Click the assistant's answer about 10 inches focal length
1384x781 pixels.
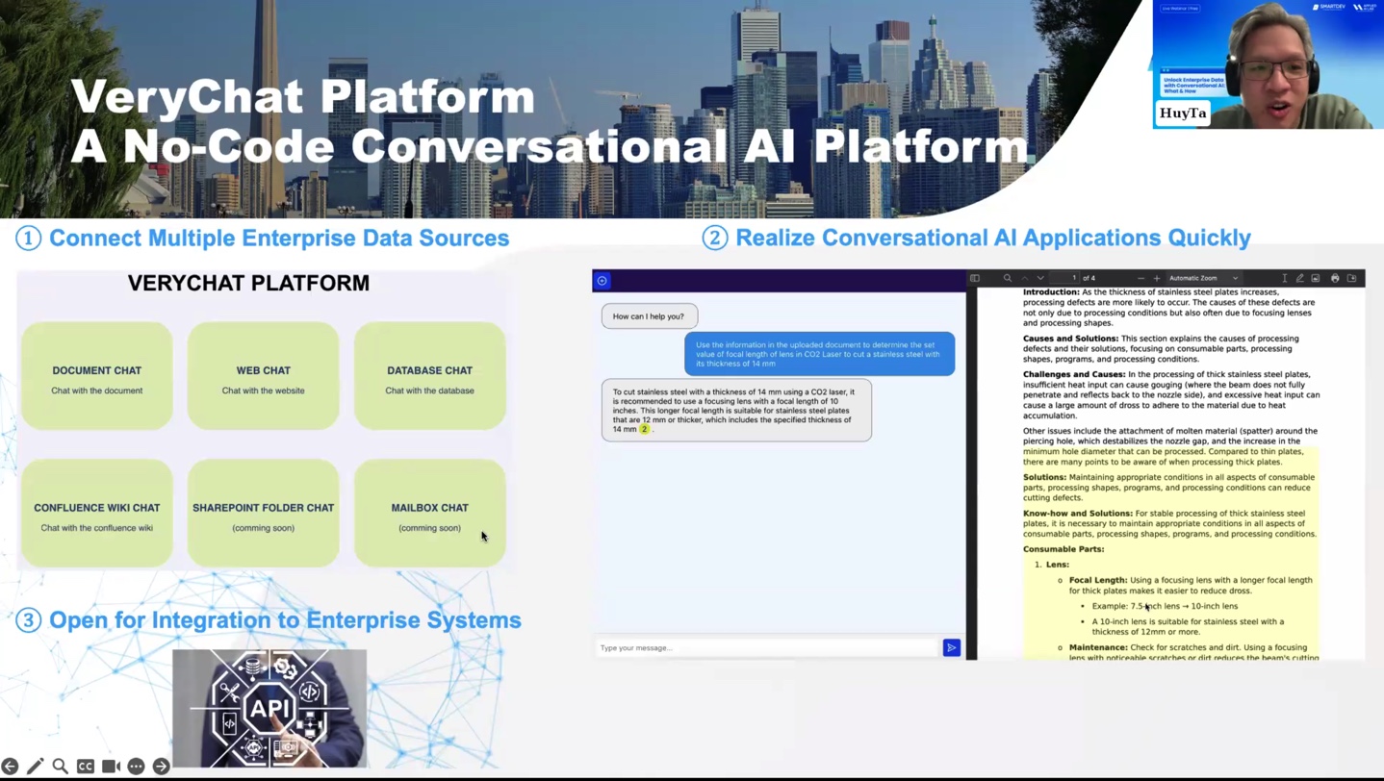coord(736,411)
